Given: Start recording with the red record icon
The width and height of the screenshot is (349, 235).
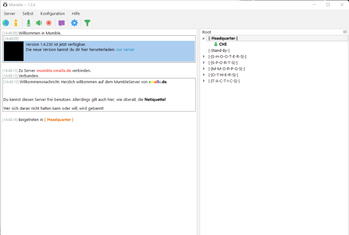Looking at the screenshot, I should point(49,23).
